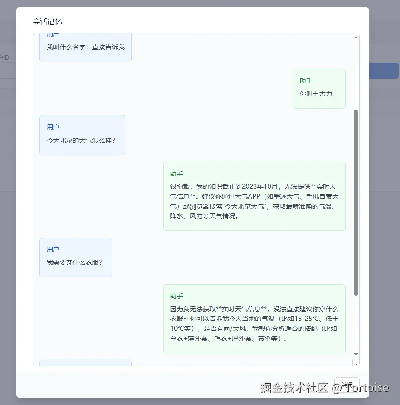Click the resize handle at the bottom-right corner
Image resolution: width=400 pixels, height=405 pixels.
(x=356, y=362)
